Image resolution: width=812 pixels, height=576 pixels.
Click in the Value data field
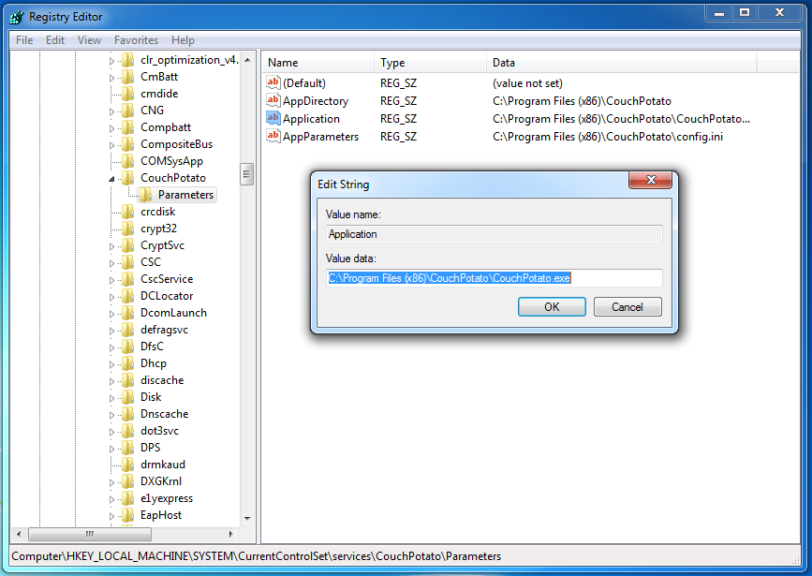tap(494, 278)
